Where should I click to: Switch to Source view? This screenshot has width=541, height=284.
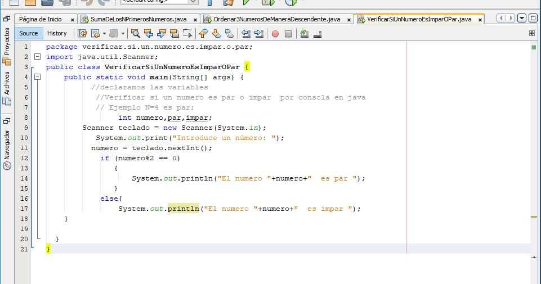point(29,33)
